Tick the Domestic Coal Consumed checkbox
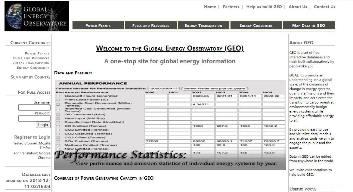Screen dimensions: 353x192 pyautogui.click(x=58, y=104)
